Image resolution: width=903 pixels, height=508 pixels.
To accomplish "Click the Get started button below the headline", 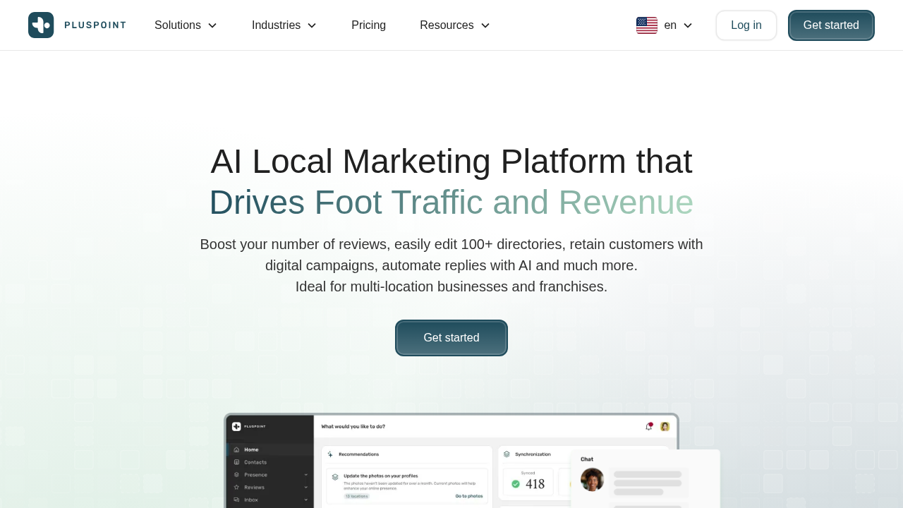I will coord(451,338).
